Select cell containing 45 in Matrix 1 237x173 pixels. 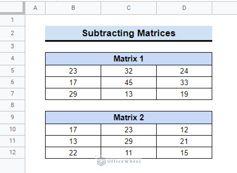tap(129, 82)
